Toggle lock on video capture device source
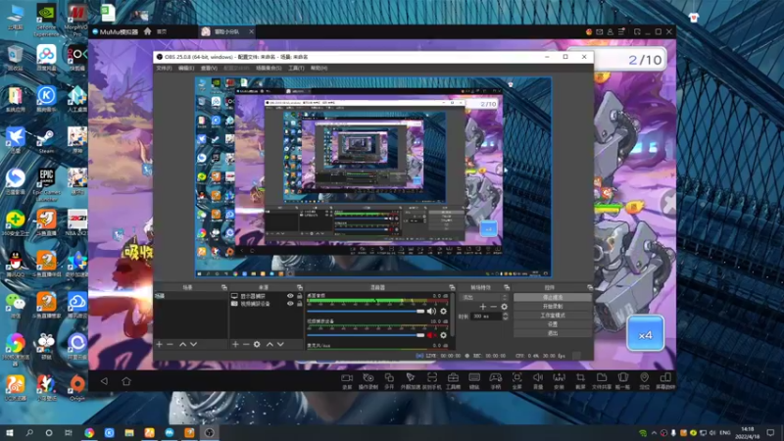Viewport: 784px width, 441px height. coord(300,304)
